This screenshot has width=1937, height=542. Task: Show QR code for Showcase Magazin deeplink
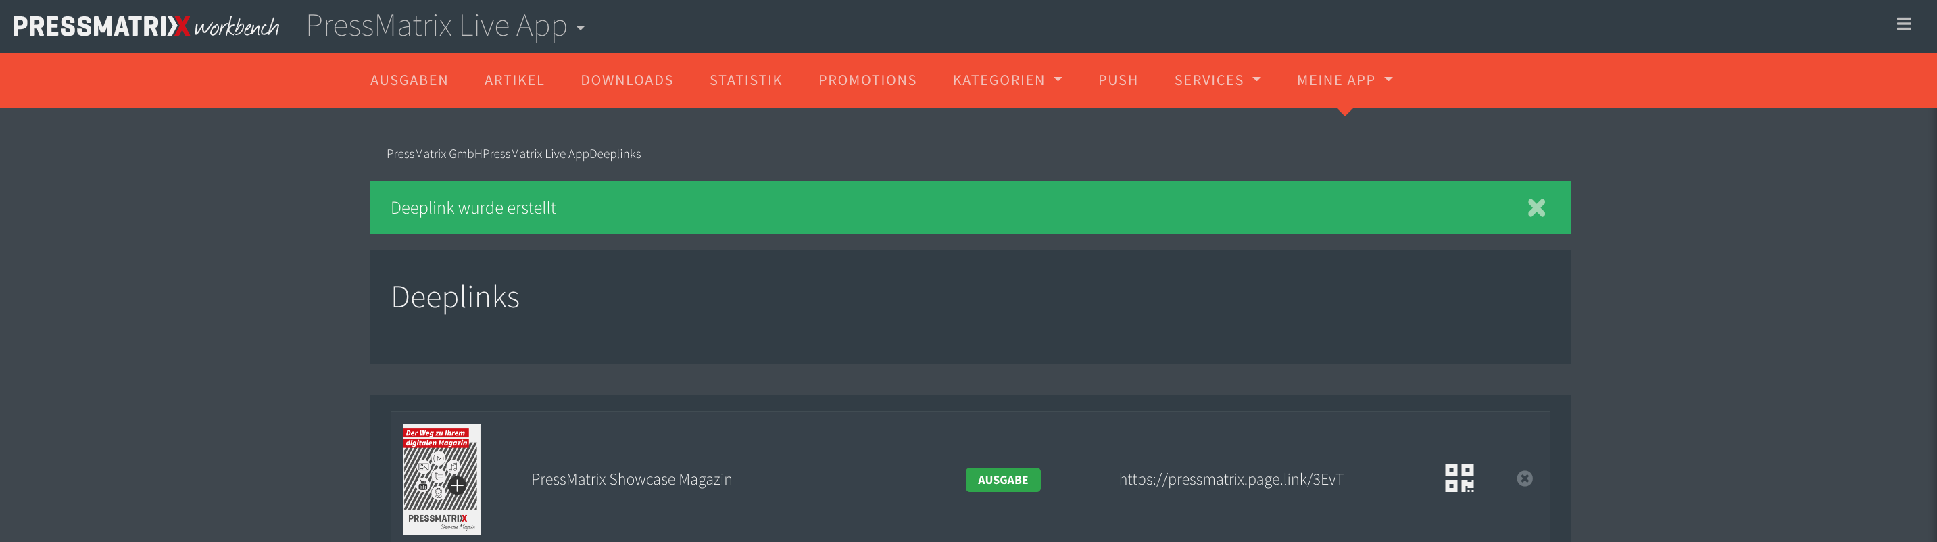pyautogui.click(x=1458, y=478)
